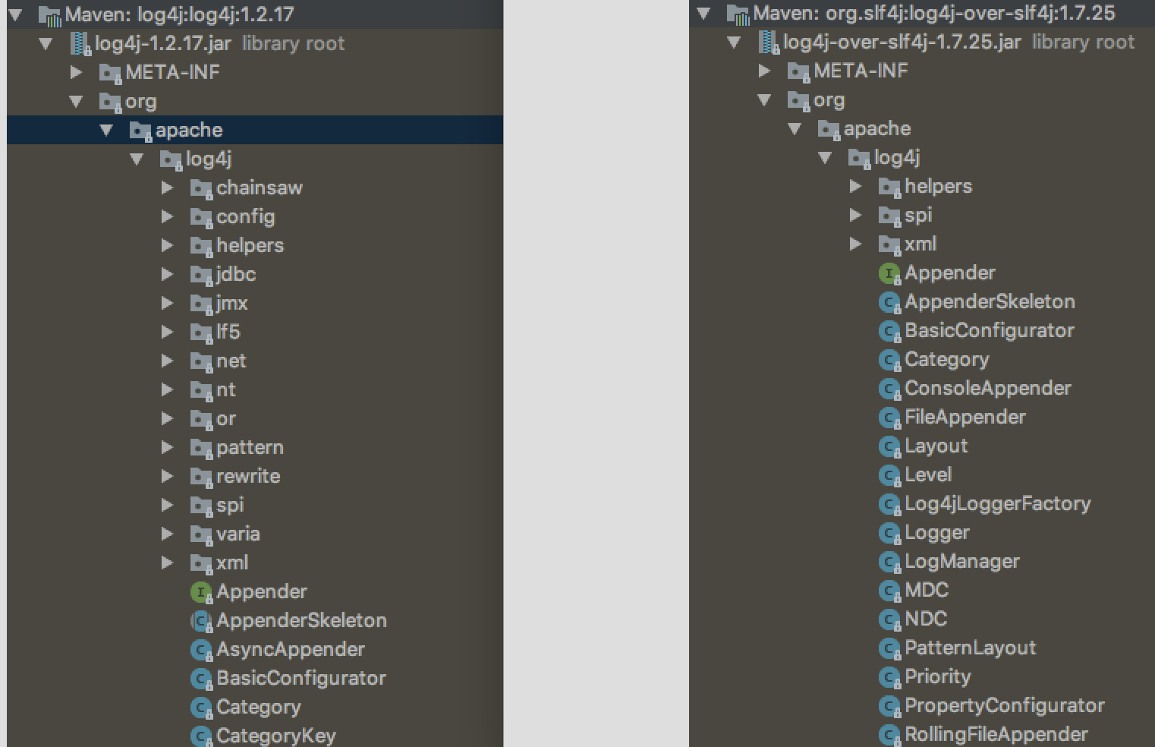This screenshot has width=1155, height=747.
Task: Expand the lf5 package arrow
Action: tap(167, 332)
